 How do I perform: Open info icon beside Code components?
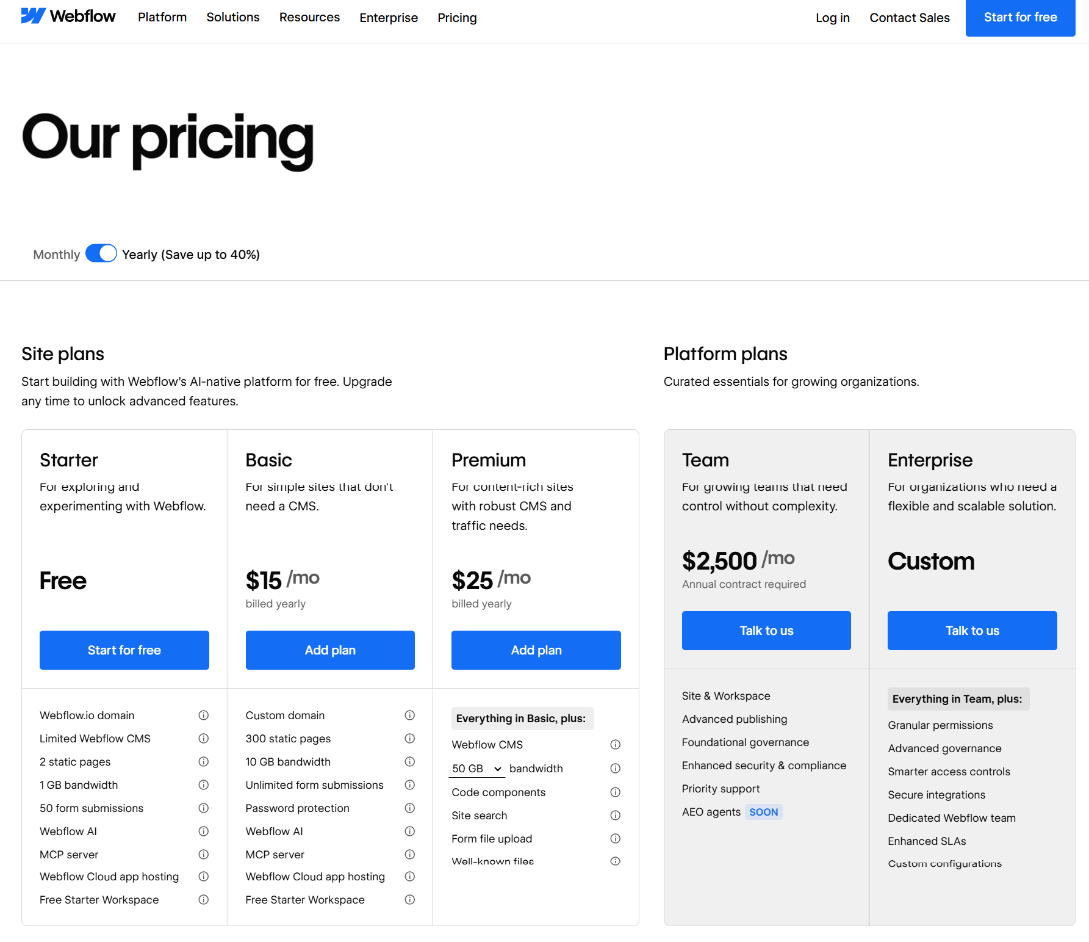(x=616, y=792)
